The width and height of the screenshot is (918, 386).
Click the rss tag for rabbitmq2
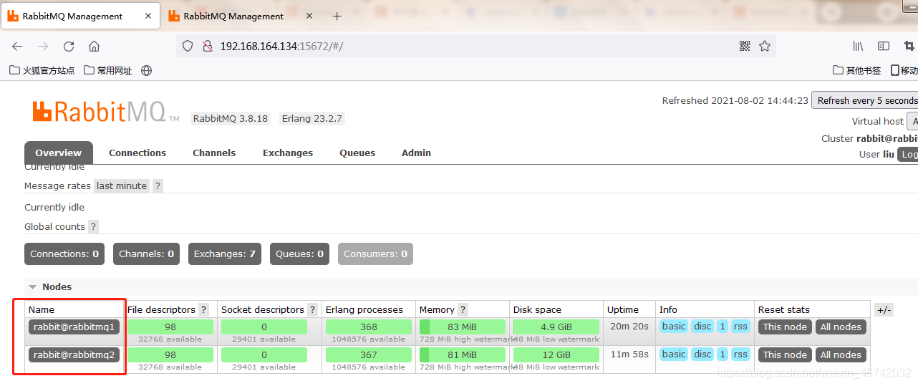click(740, 354)
